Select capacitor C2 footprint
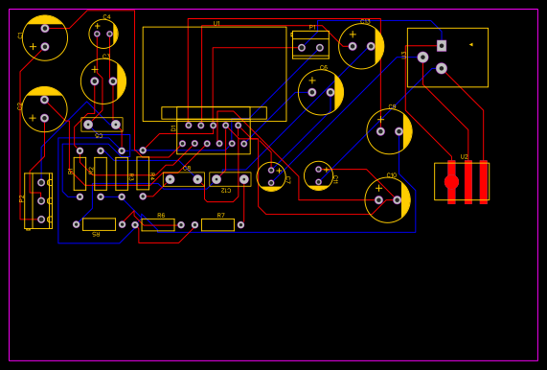The width and height of the screenshot is (547, 370). 45,109
